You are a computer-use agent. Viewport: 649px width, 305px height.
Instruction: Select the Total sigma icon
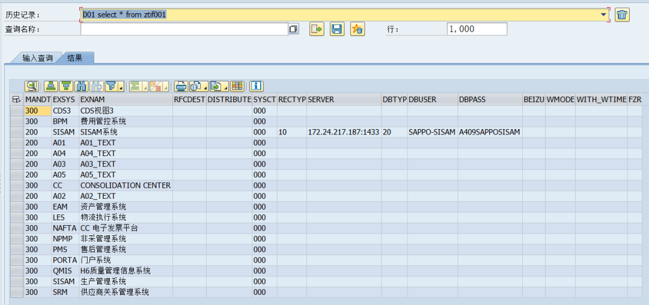[x=135, y=86]
